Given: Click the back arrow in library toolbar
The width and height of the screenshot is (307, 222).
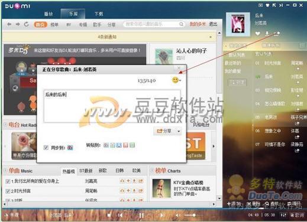Looking at the screenshot, I should 9,24.
